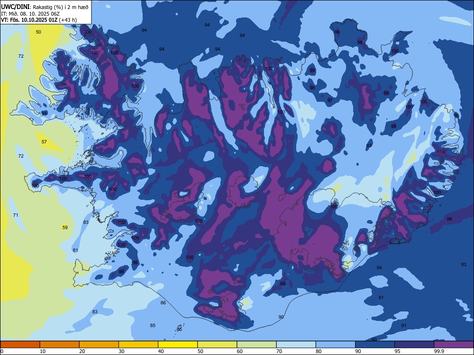Click the medium blue 90-95 legend swatch
474x355 pixels.
pyautogui.click(x=375, y=345)
